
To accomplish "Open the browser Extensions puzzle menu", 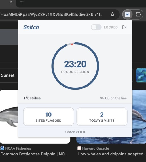I will point(138,14).
